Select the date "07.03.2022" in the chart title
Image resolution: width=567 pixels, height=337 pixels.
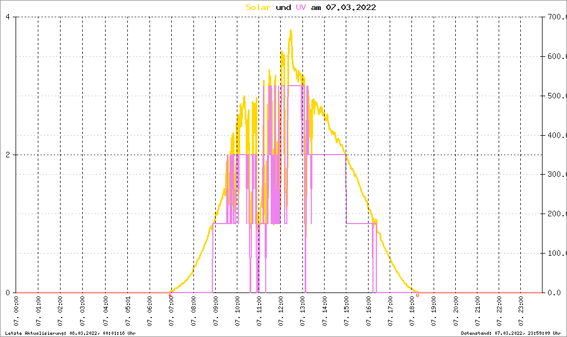point(351,7)
